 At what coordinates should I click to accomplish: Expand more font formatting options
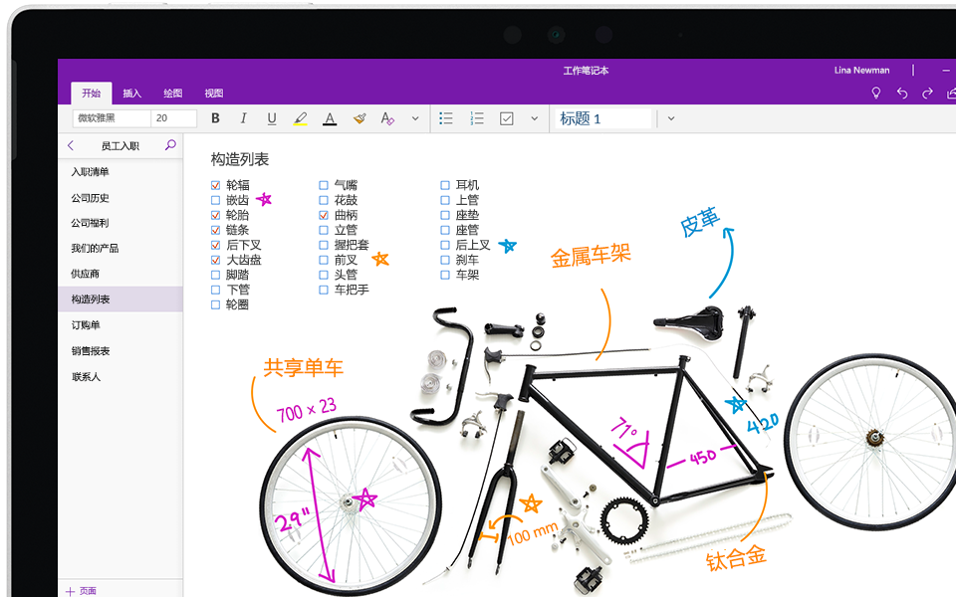(x=415, y=118)
